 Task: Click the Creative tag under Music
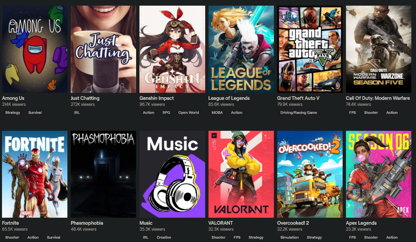(x=164, y=237)
